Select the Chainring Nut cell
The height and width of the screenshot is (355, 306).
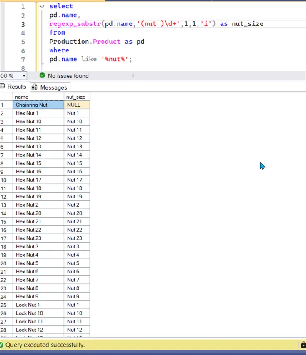(x=38, y=105)
